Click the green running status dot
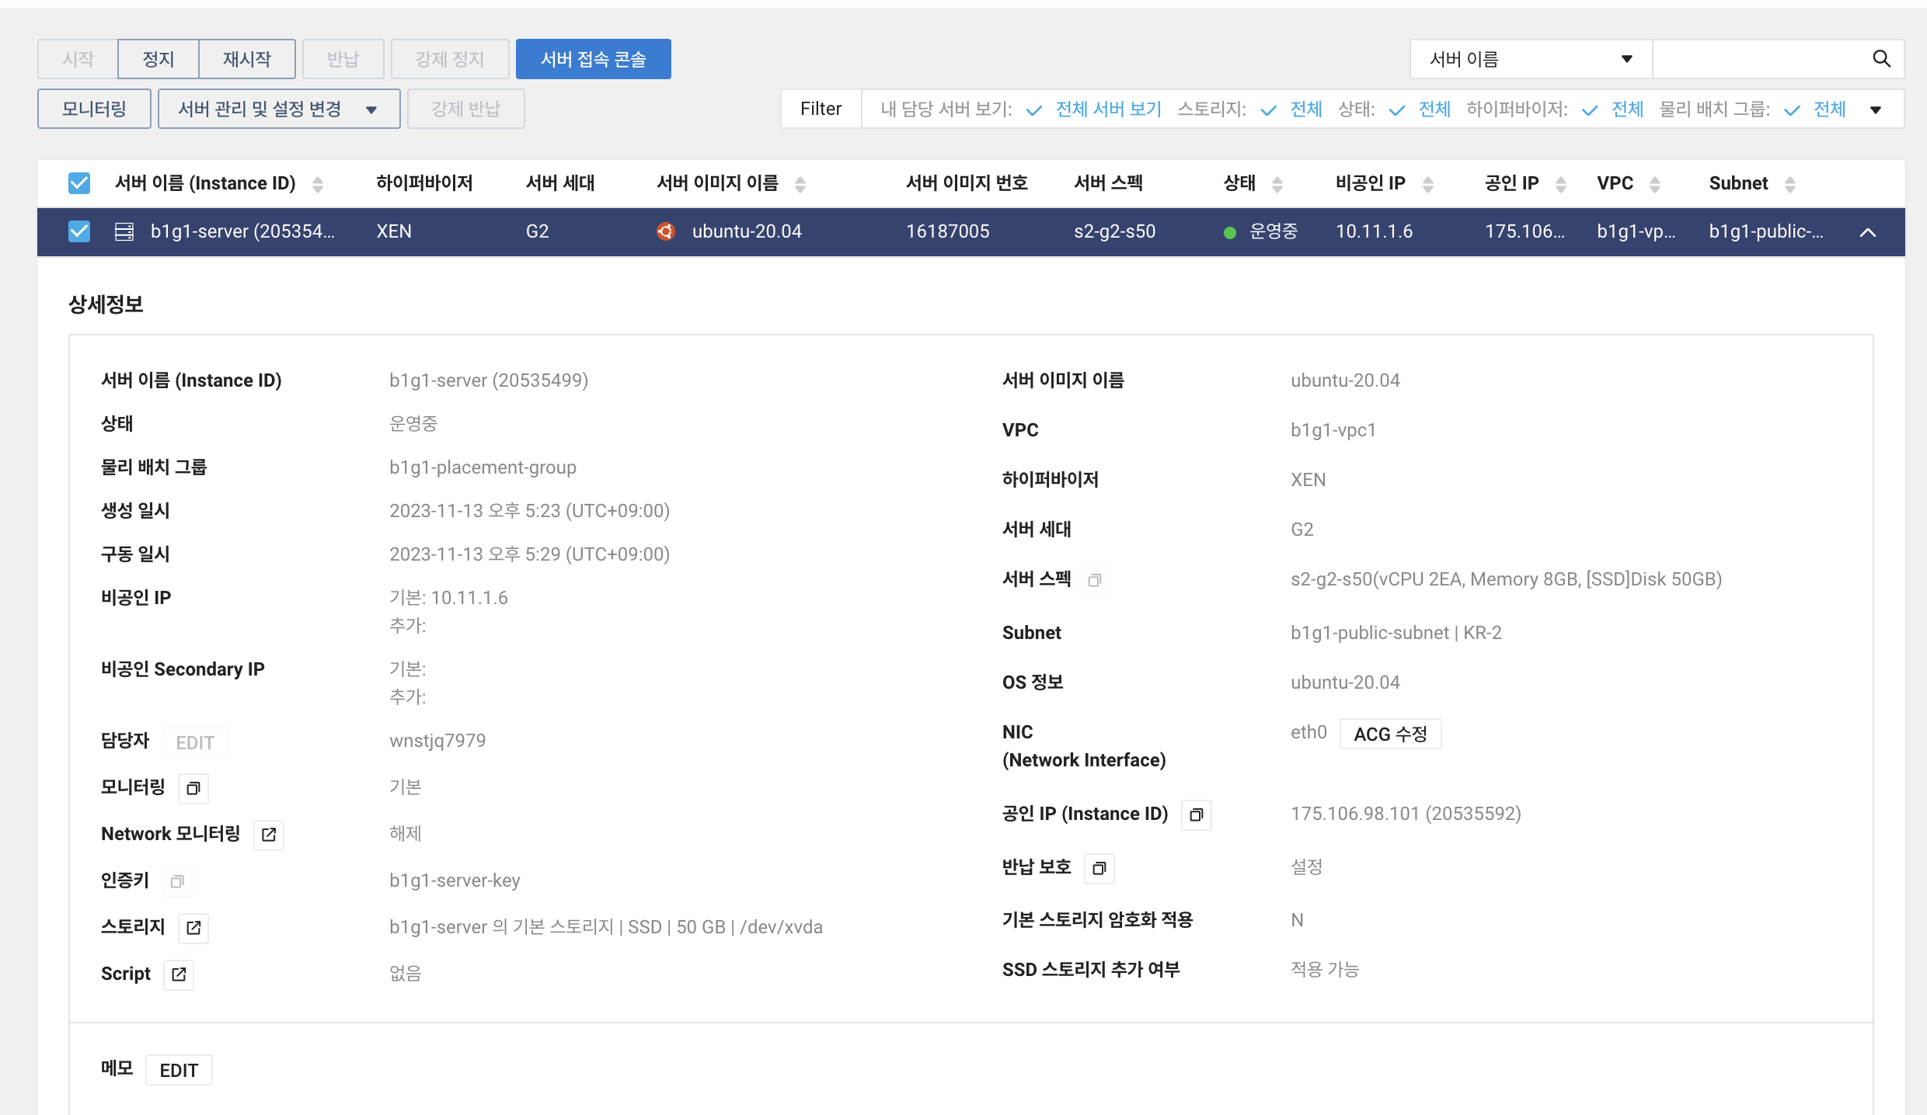This screenshot has width=1927, height=1115. coord(1230,232)
